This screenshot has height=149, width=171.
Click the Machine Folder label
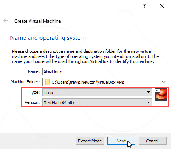coord(25,82)
